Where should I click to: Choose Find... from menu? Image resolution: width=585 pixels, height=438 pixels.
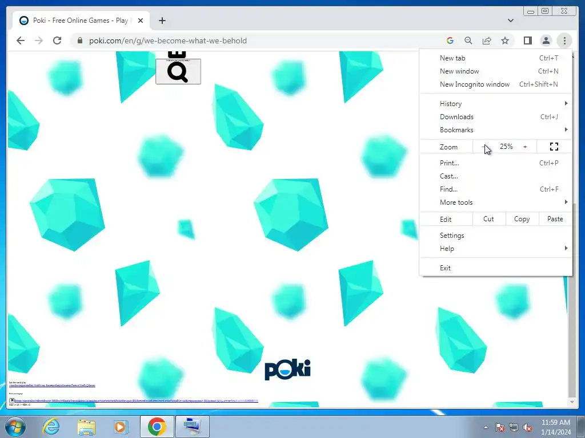[x=495, y=189]
